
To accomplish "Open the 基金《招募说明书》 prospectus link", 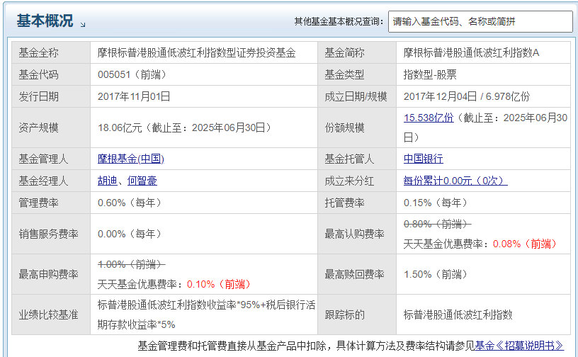I will pos(519,346).
